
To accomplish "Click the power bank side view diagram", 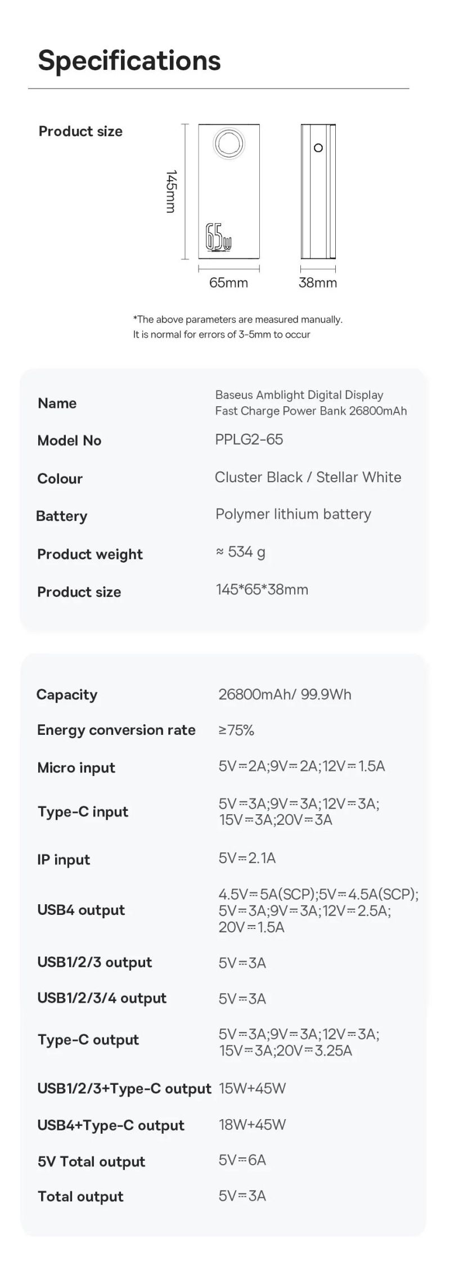I will 318,191.
